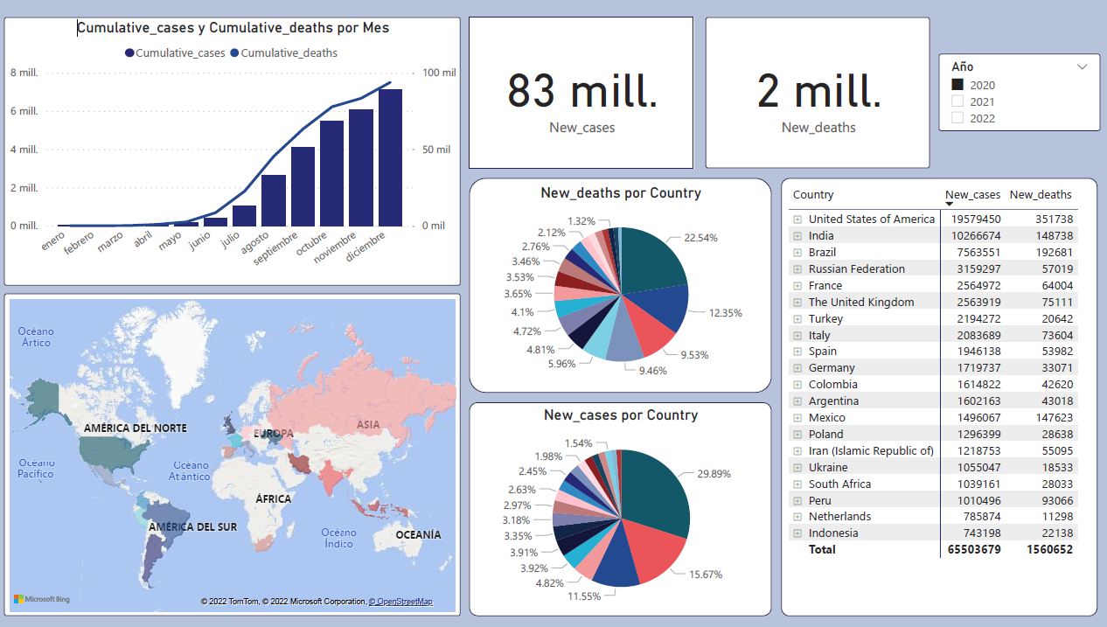Expand the India row in table
1107x627 pixels.
tap(797, 236)
